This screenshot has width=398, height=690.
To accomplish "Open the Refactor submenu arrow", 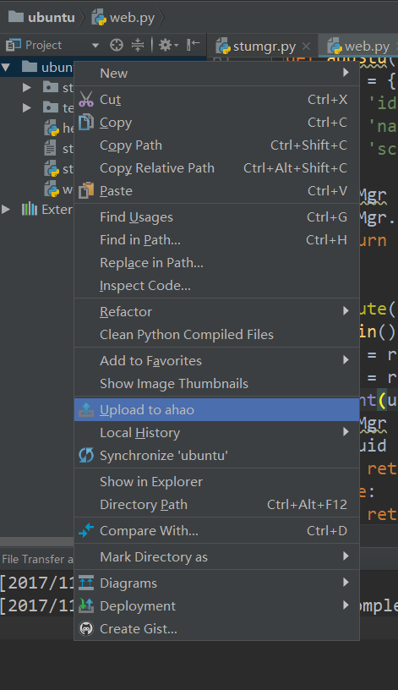I will [x=346, y=311].
